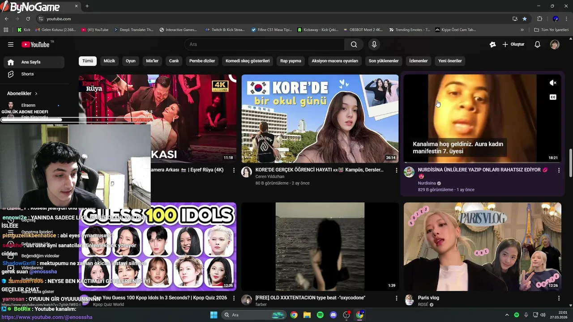
Task: Open Spotify from the taskbar
Action: 320,315
